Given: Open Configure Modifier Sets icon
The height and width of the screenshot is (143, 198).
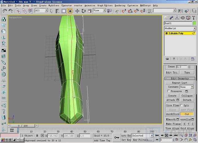Looking at the screenshot, I should coord(192,59).
